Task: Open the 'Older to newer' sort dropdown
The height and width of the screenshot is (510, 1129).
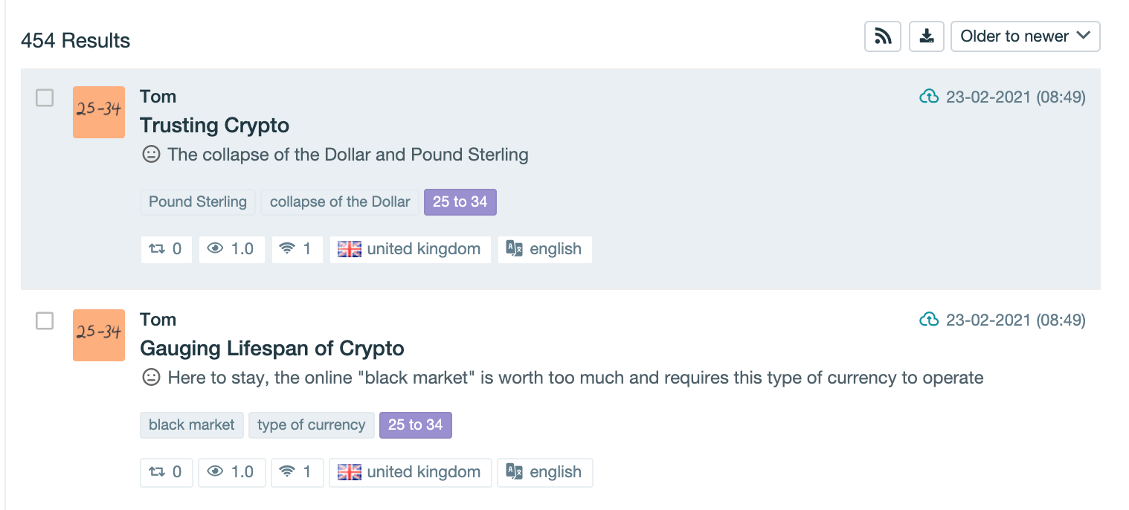Action: (x=1025, y=36)
